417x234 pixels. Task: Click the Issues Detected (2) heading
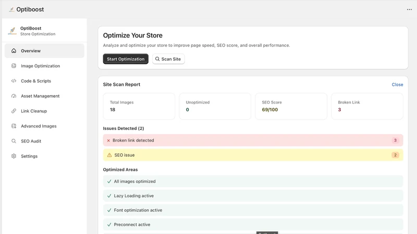124,128
